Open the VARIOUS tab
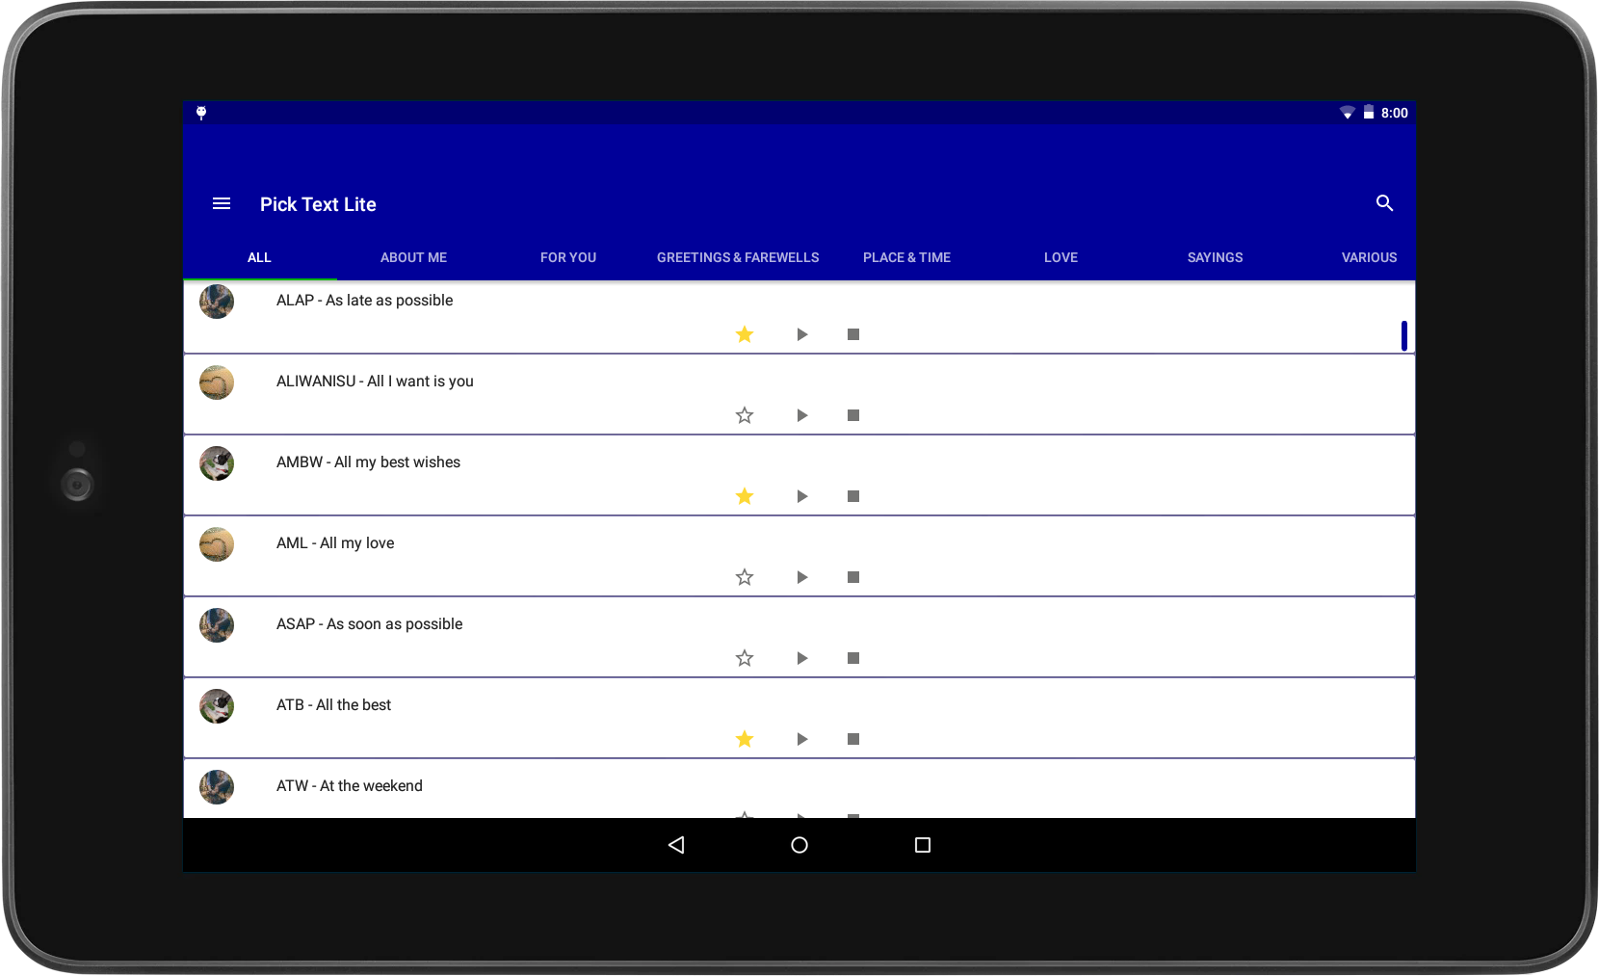1599x976 pixels. pyautogui.click(x=1369, y=257)
